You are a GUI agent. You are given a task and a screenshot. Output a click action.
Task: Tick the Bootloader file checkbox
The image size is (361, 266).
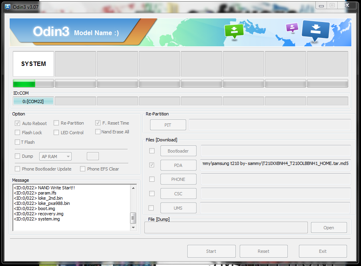point(152,151)
